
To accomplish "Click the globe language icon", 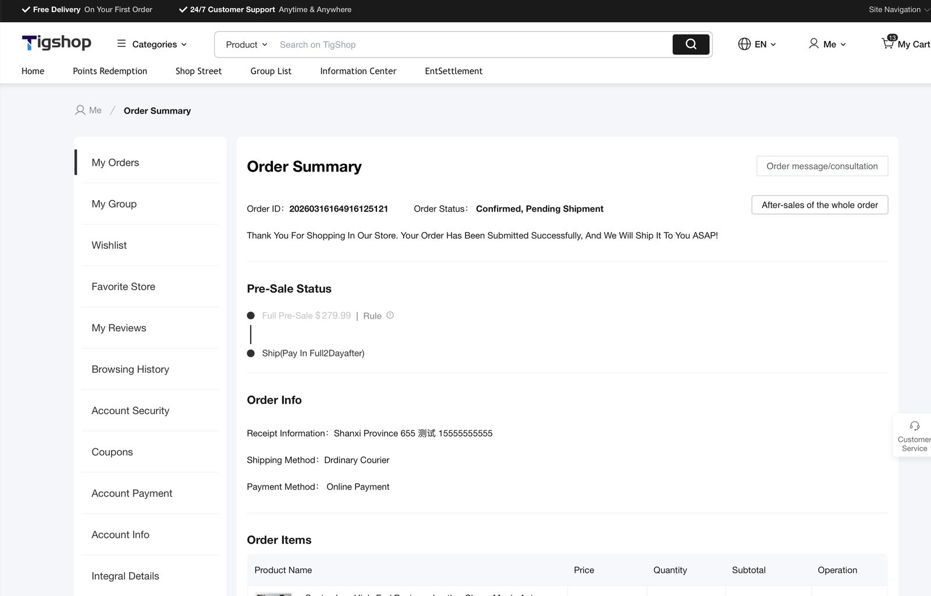I will (744, 44).
